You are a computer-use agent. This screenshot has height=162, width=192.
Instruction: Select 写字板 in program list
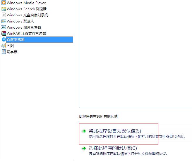tap(12, 52)
